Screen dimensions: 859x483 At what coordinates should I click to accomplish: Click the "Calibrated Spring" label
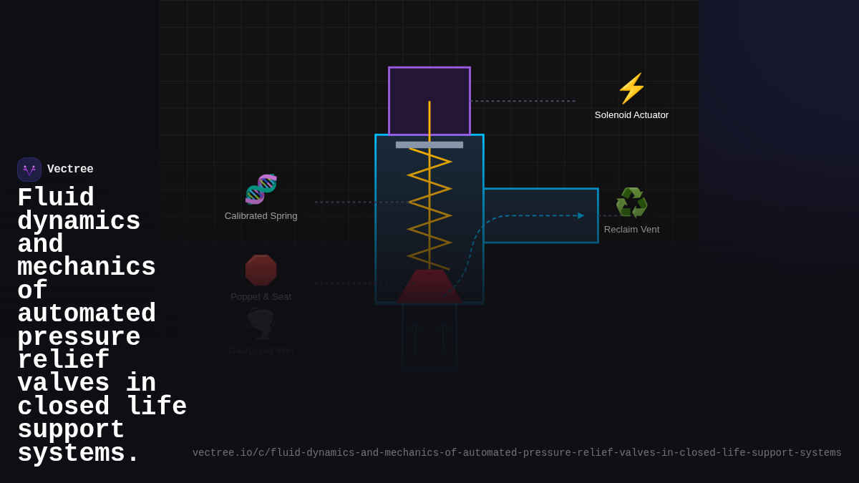click(261, 216)
